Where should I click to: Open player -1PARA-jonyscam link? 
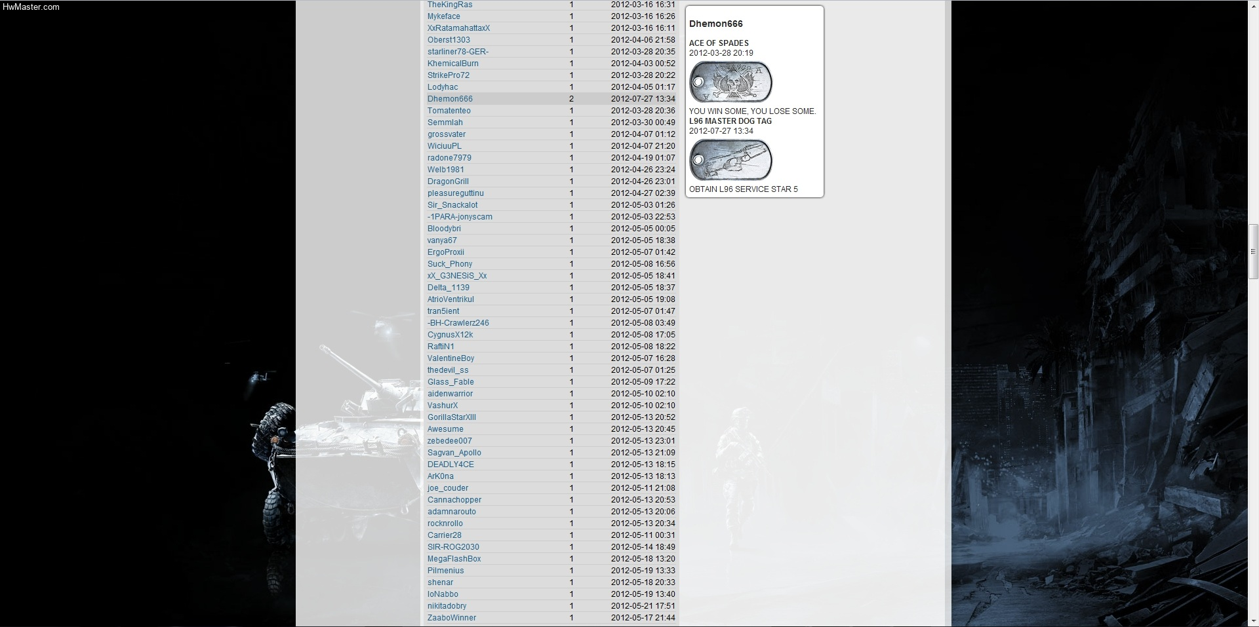point(460,217)
